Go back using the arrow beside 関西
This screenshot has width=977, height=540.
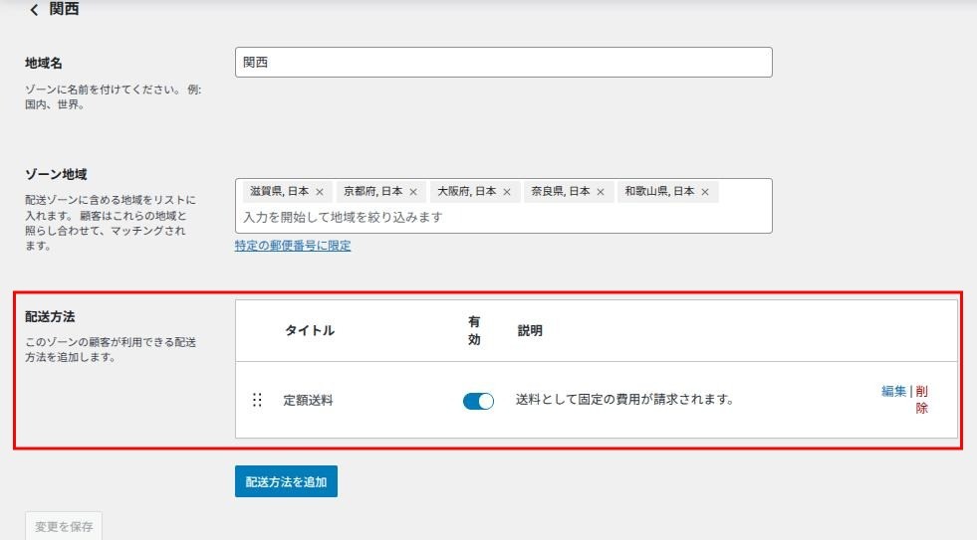click(x=34, y=10)
